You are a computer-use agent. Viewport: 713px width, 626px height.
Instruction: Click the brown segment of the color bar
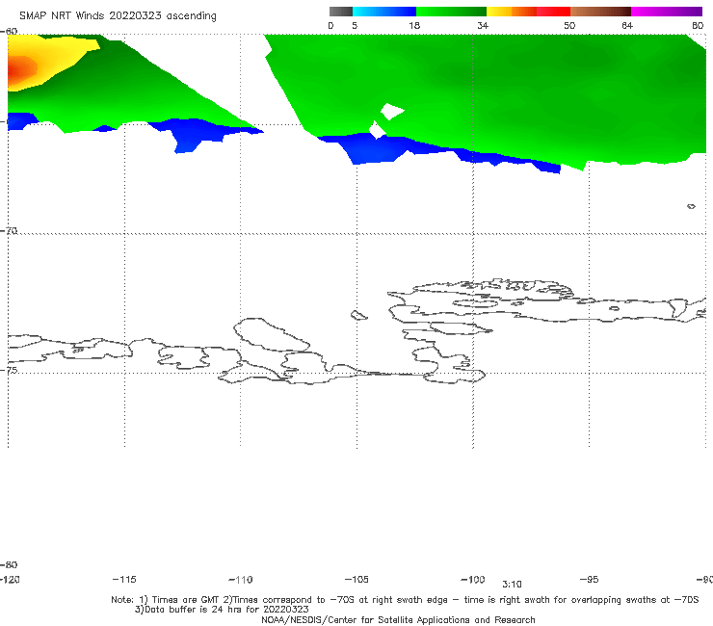click(600, 12)
